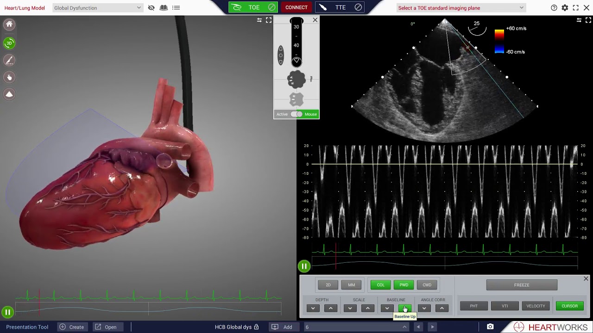593x333 pixels.
Task: Open the TOE standard imaging plane dropdown
Action: 461,8
